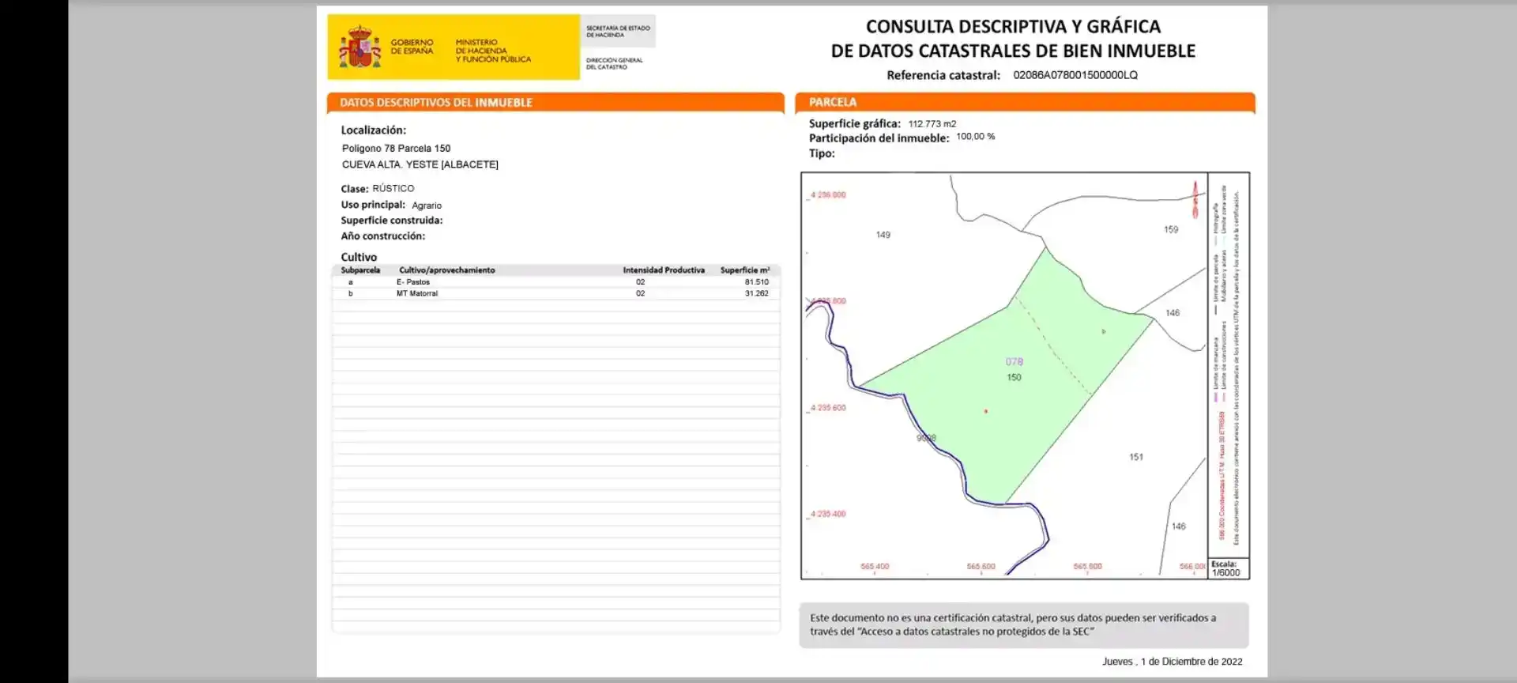Image resolution: width=1517 pixels, height=683 pixels.
Task: Click subparcela 'a' cell
Action: [351, 282]
